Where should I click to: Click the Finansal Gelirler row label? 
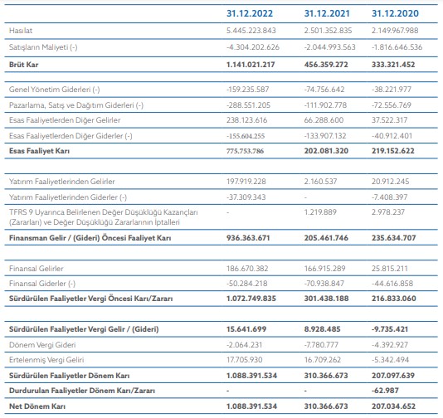pos(37,269)
